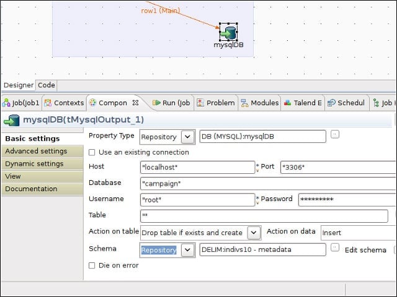The image size is (397, 297).
Task: Close the Component tab with X
Action: (x=135, y=103)
